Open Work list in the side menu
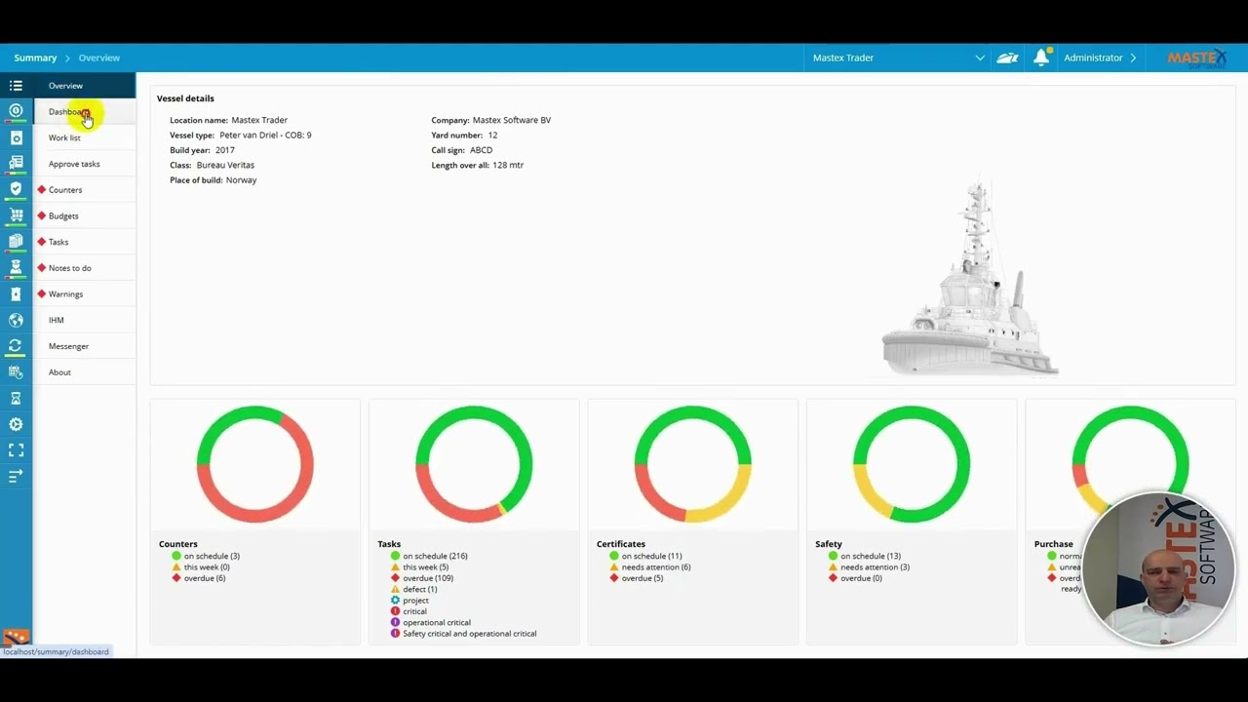1248x702 pixels. point(85,137)
